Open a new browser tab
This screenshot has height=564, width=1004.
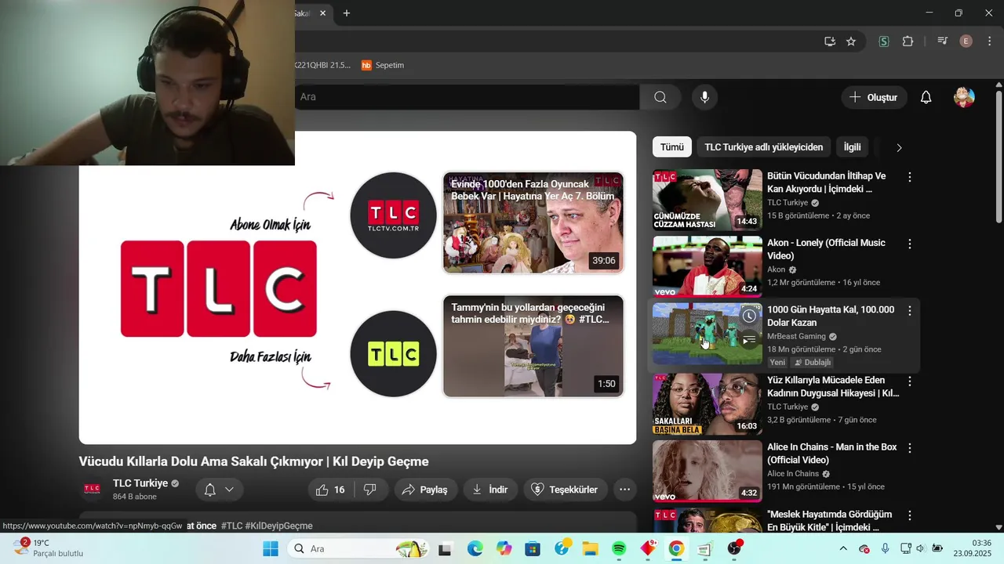click(347, 13)
